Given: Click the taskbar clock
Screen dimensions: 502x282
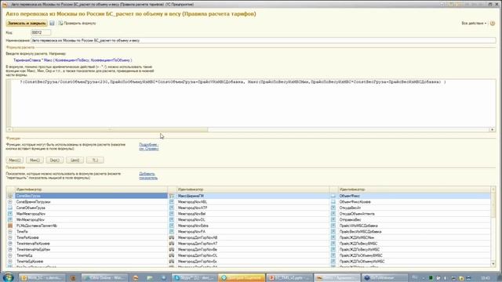Looking at the screenshot, I should coord(486,278).
